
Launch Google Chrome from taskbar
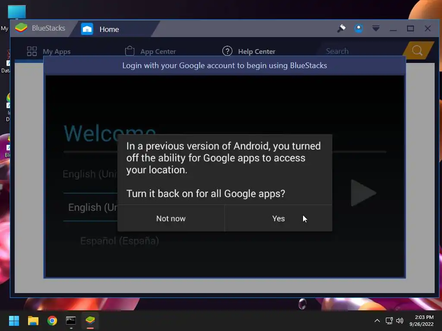click(x=52, y=321)
